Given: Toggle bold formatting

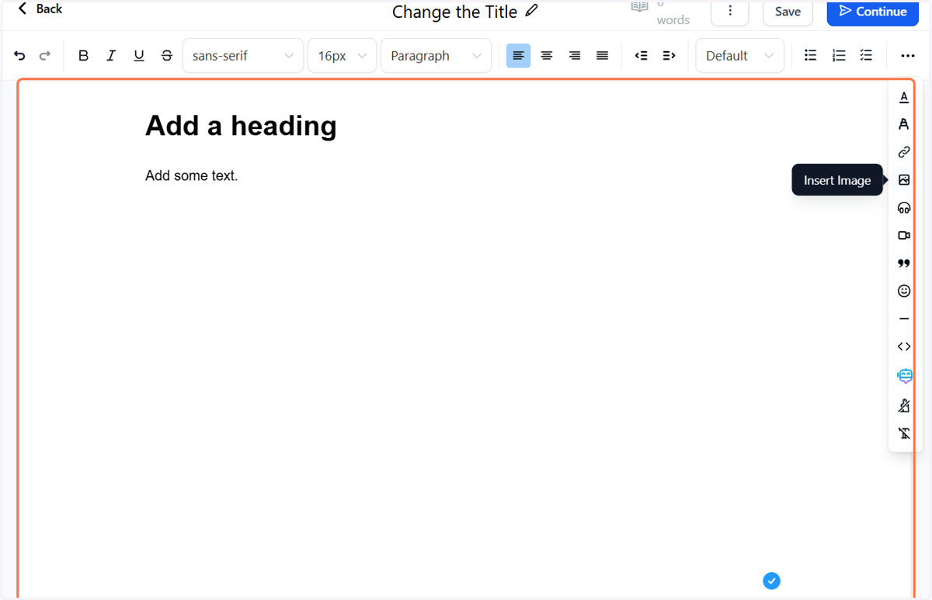Looking at the screenshot, I should 84,56.
